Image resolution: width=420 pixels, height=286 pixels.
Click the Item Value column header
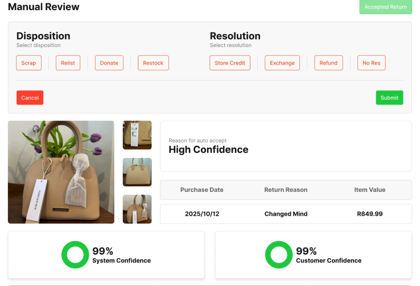tap(370, 190)
